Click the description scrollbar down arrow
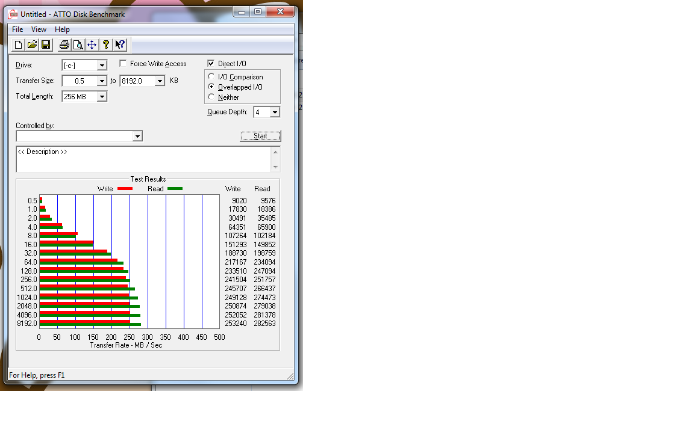Screen dimensions: 694x433 [x=275, y=167]
